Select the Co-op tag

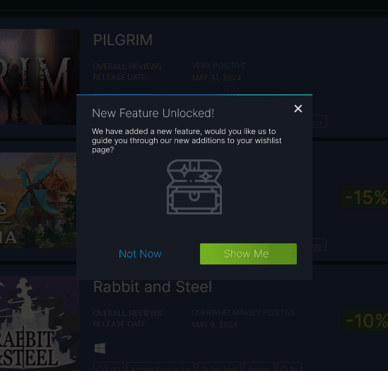click(109, 367)
